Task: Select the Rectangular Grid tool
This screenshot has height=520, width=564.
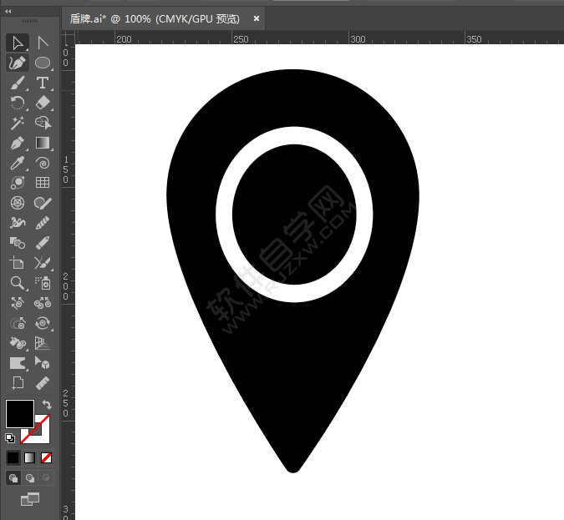Action: 43,183
